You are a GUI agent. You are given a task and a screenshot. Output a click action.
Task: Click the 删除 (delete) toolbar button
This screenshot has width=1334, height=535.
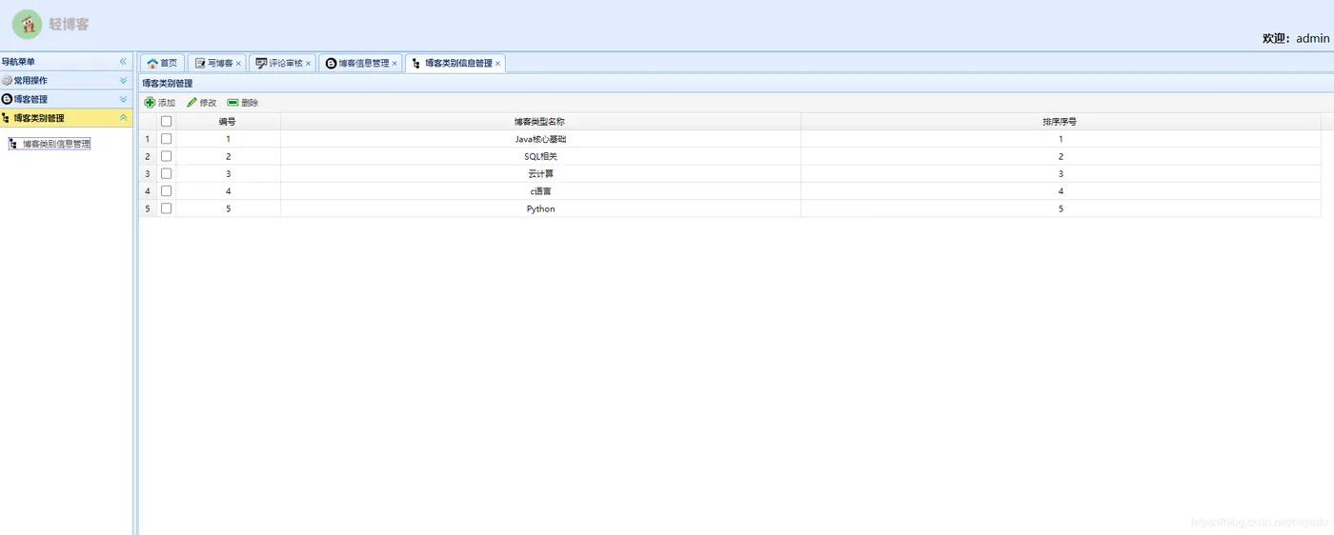243,103
